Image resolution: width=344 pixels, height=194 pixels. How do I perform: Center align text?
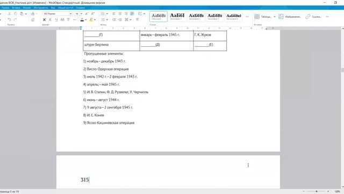tap(120, 13)
